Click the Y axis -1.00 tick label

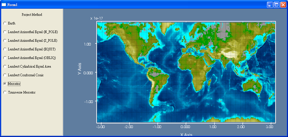(x=89, y=102)
